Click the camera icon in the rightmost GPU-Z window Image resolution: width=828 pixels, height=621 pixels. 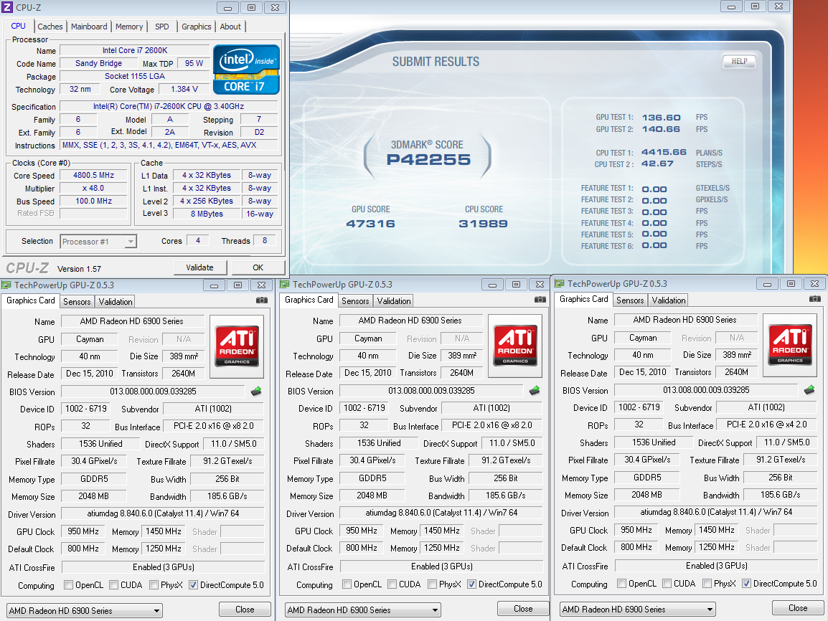pos(815,299)
